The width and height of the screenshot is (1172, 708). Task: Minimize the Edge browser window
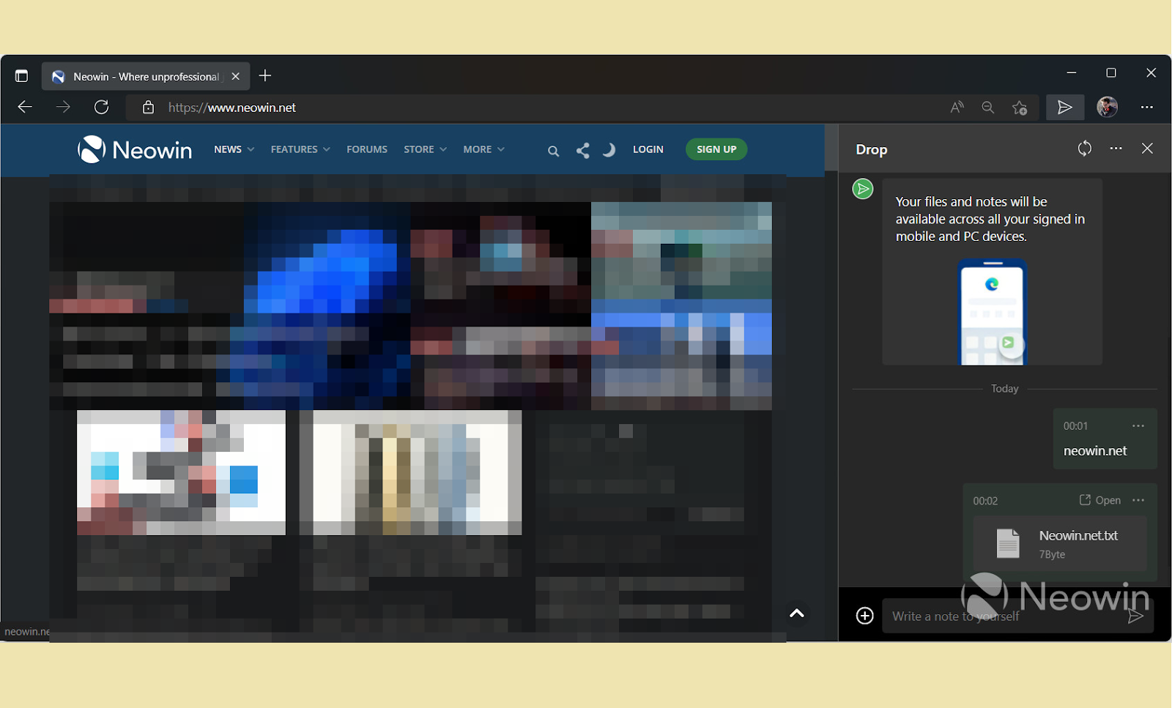1072,72
